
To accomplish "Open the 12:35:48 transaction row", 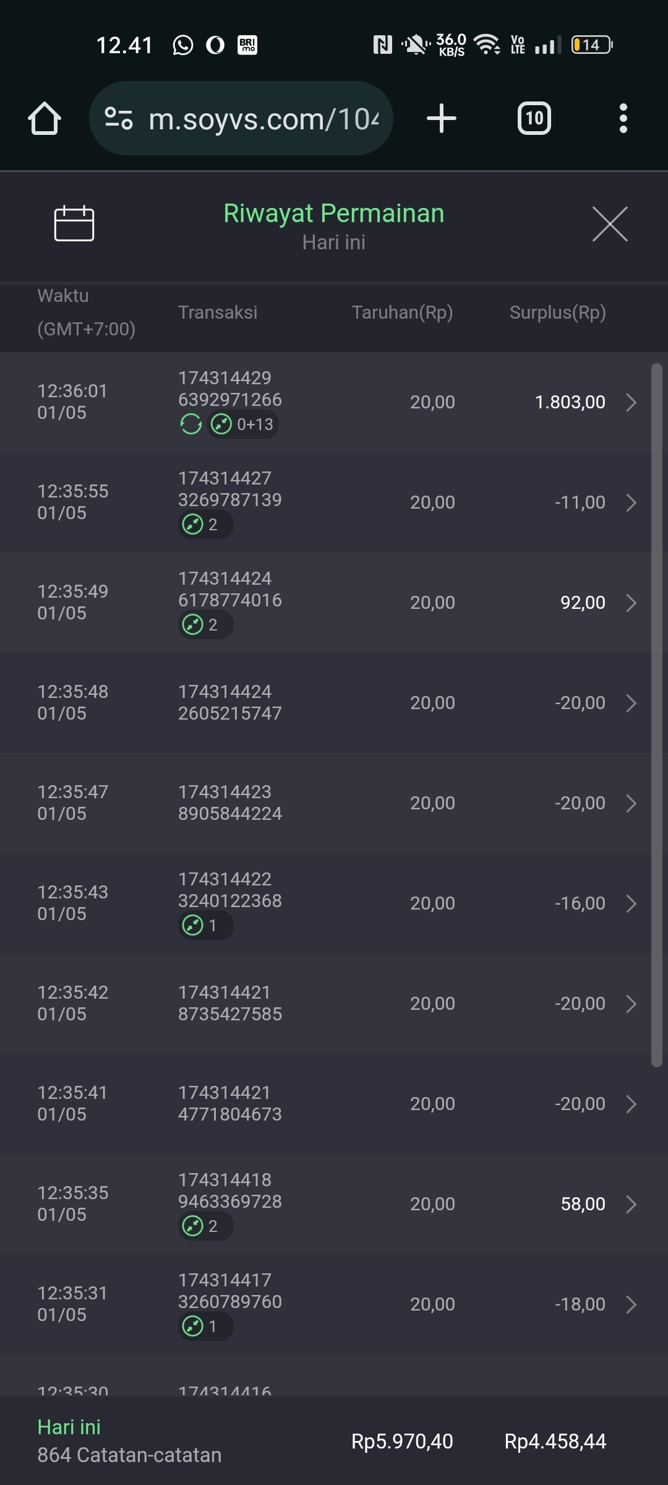I will coord(334,703).
